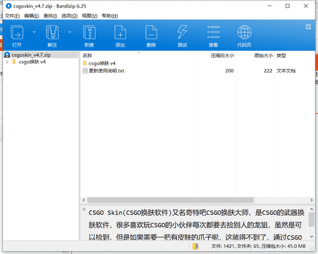Open the Help (帮助) menu
The height and width of the screenshot is (254, 318).
coord(110,16)
